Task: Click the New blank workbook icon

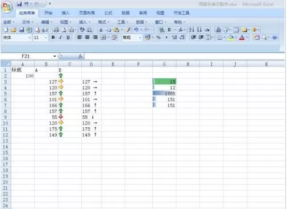Action: coord(6,30)
